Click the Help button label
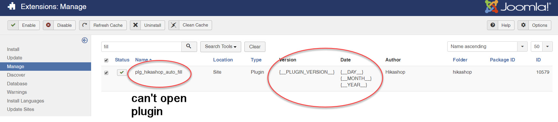This screenshot has width=558, height=122. [x=506, y=25]
